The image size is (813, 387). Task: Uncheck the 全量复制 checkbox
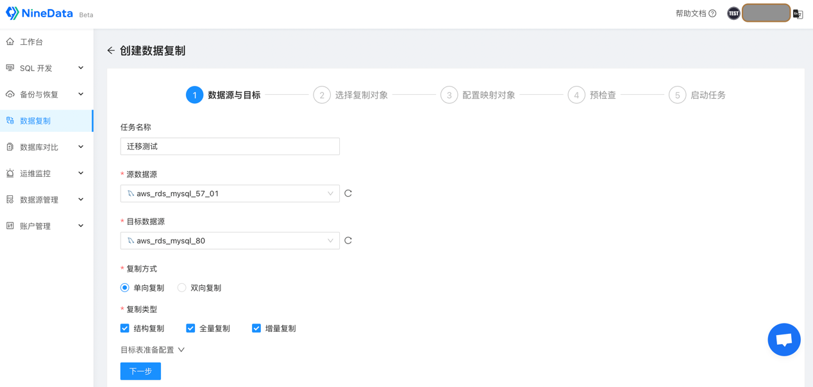[x=190, y=328]
